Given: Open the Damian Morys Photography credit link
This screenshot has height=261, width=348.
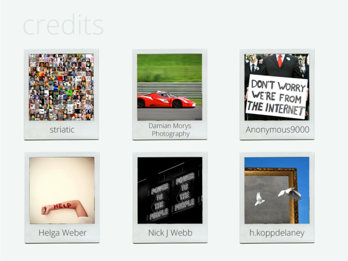Looking at the screenshot, I should tap(170, 130).
